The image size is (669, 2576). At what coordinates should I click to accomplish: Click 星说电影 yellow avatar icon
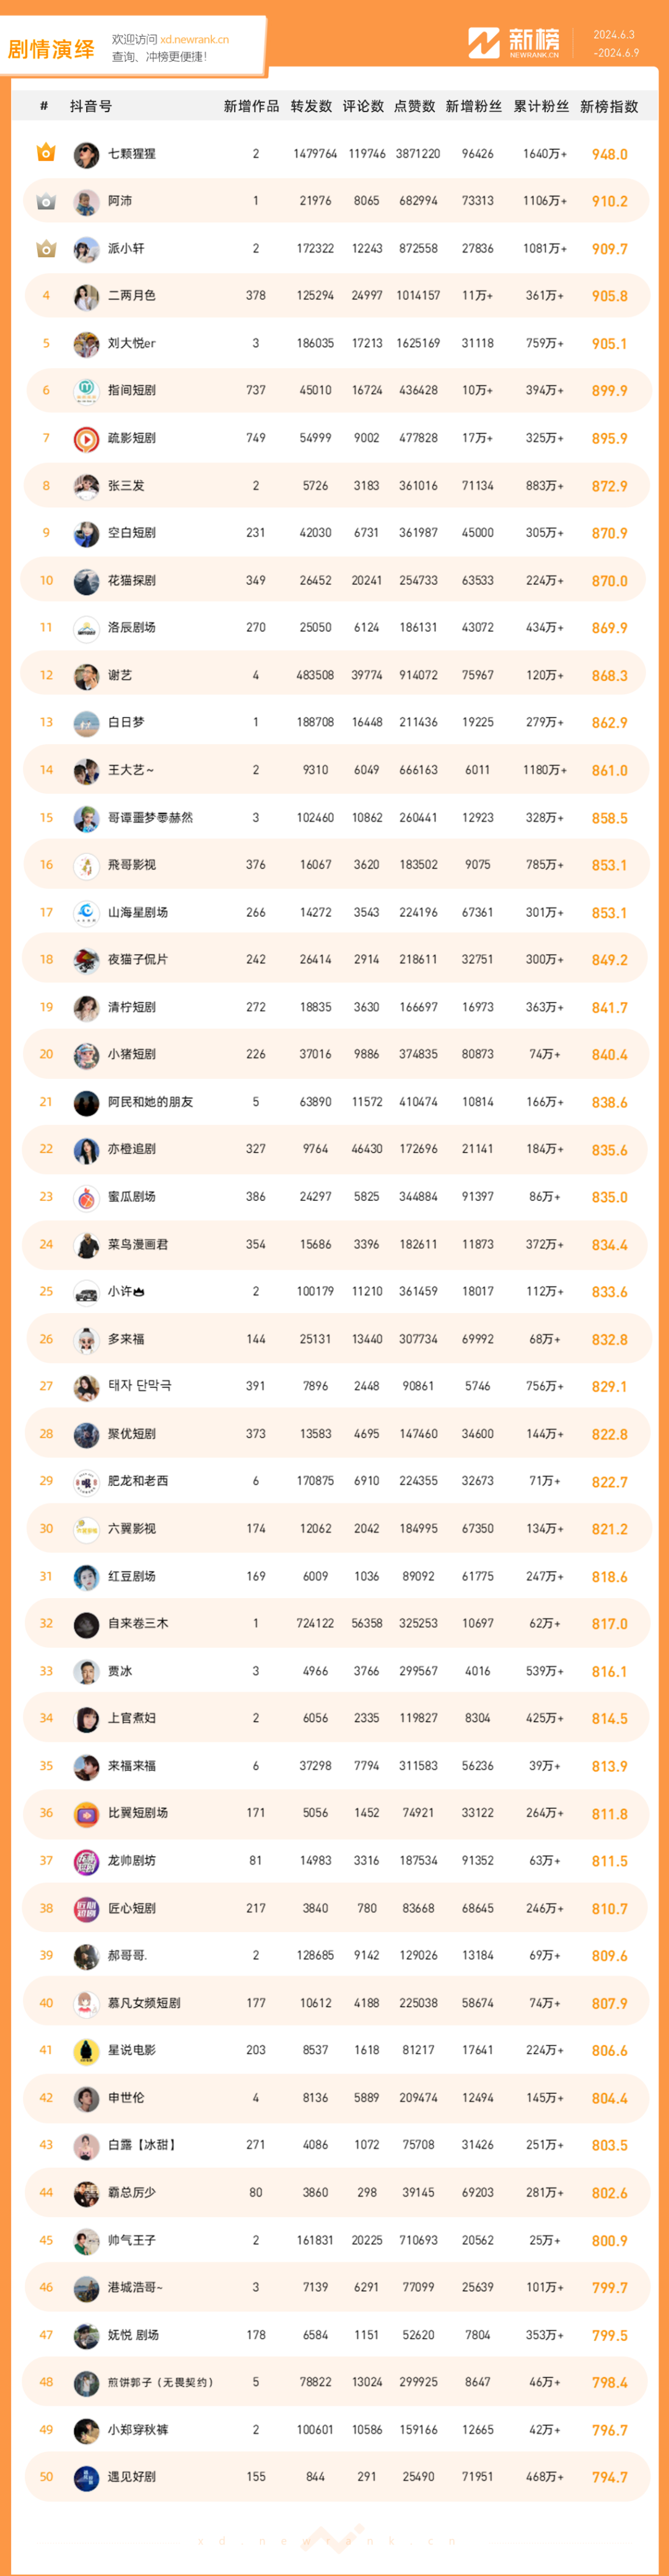click(x=86, y=2050)
